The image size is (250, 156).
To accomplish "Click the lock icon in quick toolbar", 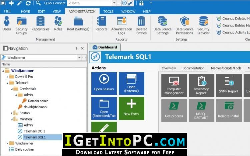I will tap(141, 3).
